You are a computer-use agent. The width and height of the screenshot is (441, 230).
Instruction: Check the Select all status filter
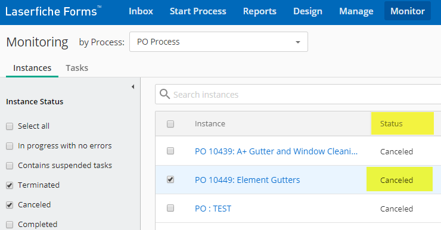click(10, 126)
